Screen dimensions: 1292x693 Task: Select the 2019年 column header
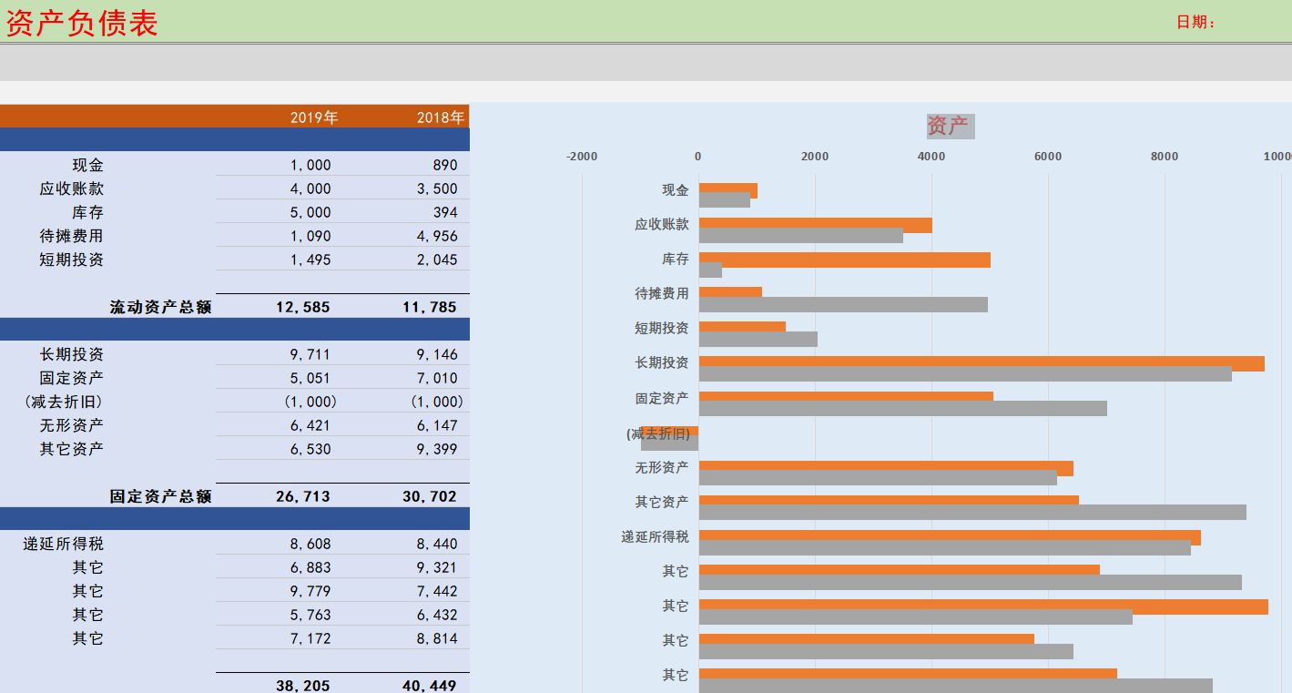tap(314, 117)
